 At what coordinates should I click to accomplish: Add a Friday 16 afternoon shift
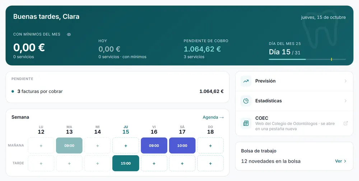154,163
